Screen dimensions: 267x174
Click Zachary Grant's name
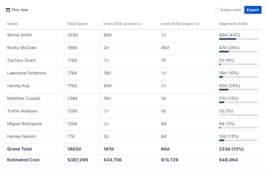coord(21,61)
